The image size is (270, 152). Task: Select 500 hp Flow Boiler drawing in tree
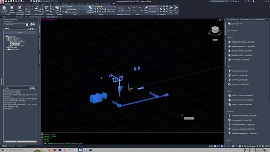click(19, 42)
